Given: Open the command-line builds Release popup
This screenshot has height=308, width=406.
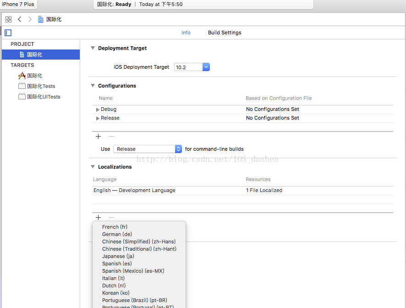Looking at the screenshot, I should (148, 149).
